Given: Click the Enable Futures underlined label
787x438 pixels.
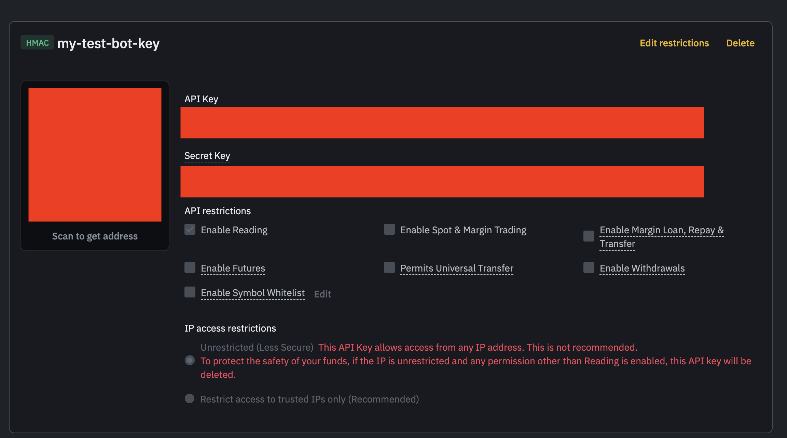Looking at the screenshot, I should pos(233,268).
